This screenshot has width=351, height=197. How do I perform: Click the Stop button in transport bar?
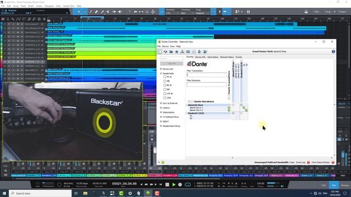click(x=167, y=185)
